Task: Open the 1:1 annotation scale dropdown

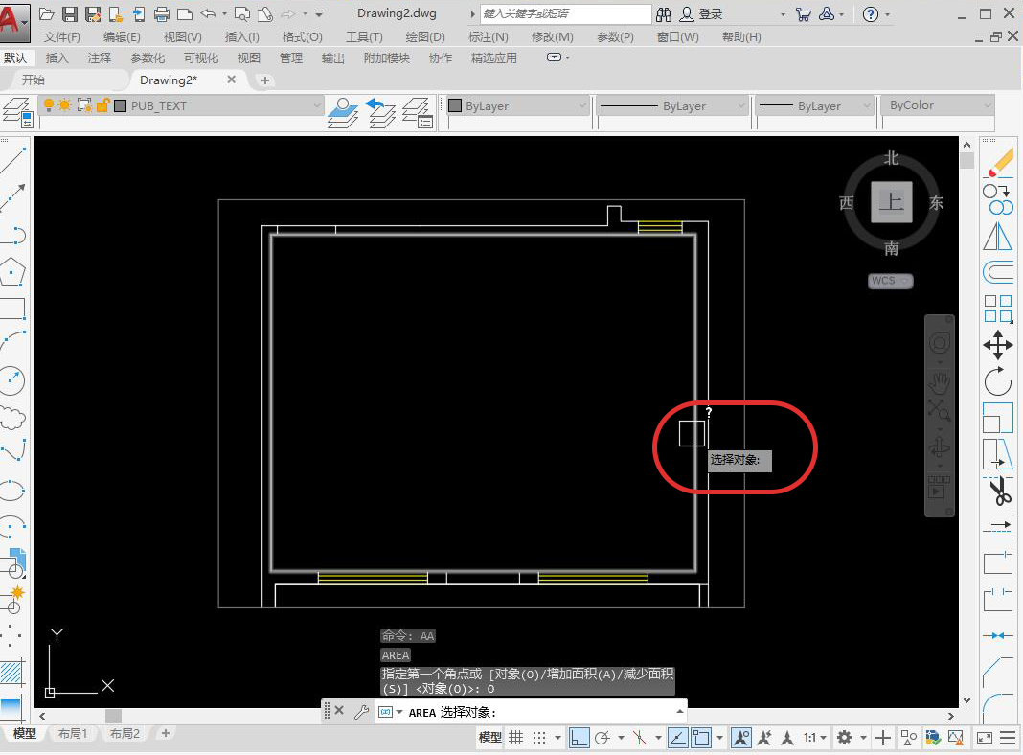Action: pyautogui.click(x=815, y=738)
